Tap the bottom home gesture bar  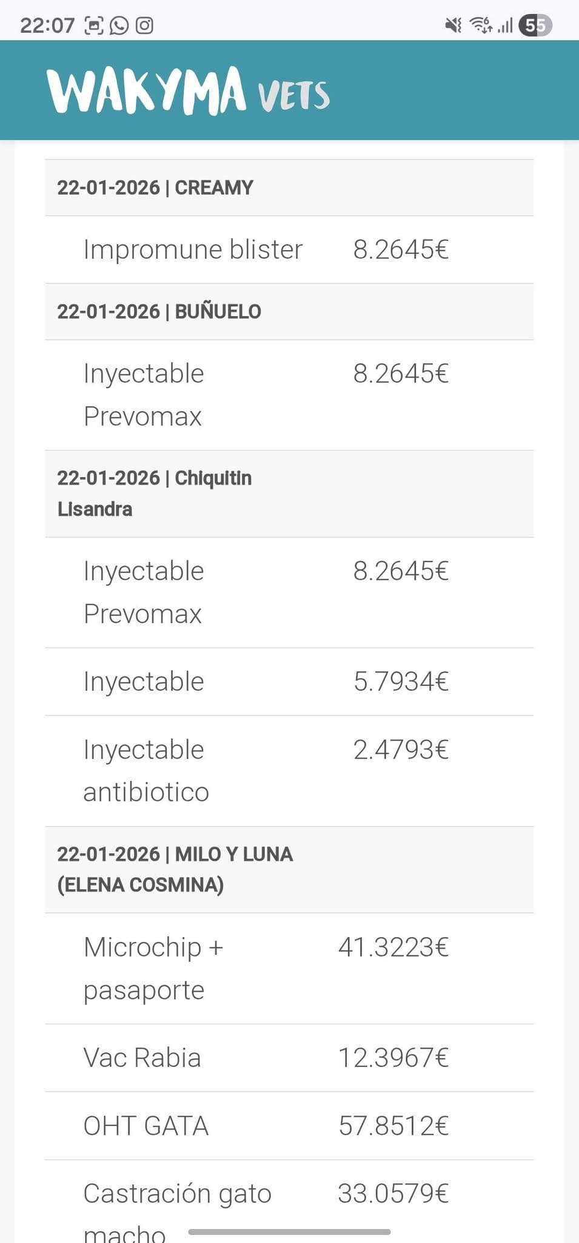[x=289, y=1231]
